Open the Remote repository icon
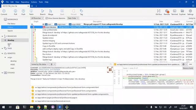The image size is (196, 110). coord(167,12)
